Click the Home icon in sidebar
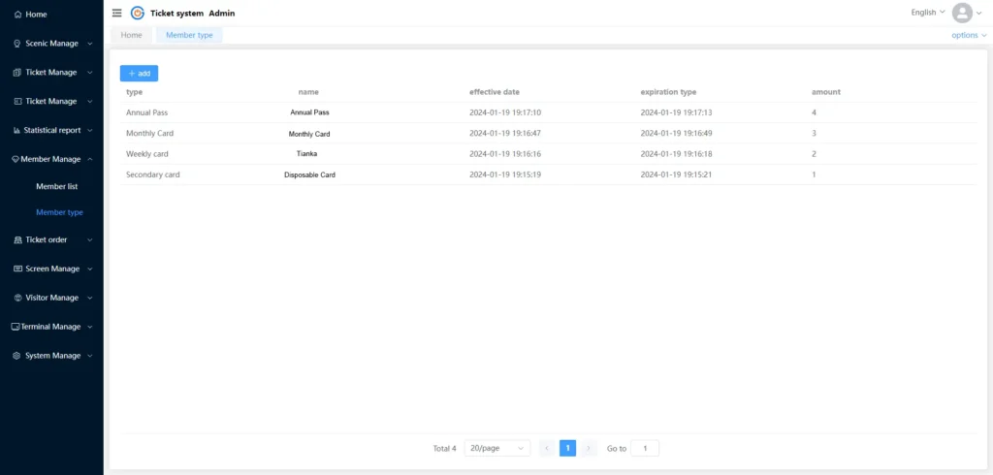The height and width of the screenshot is (475, 993). coord(17,15)
